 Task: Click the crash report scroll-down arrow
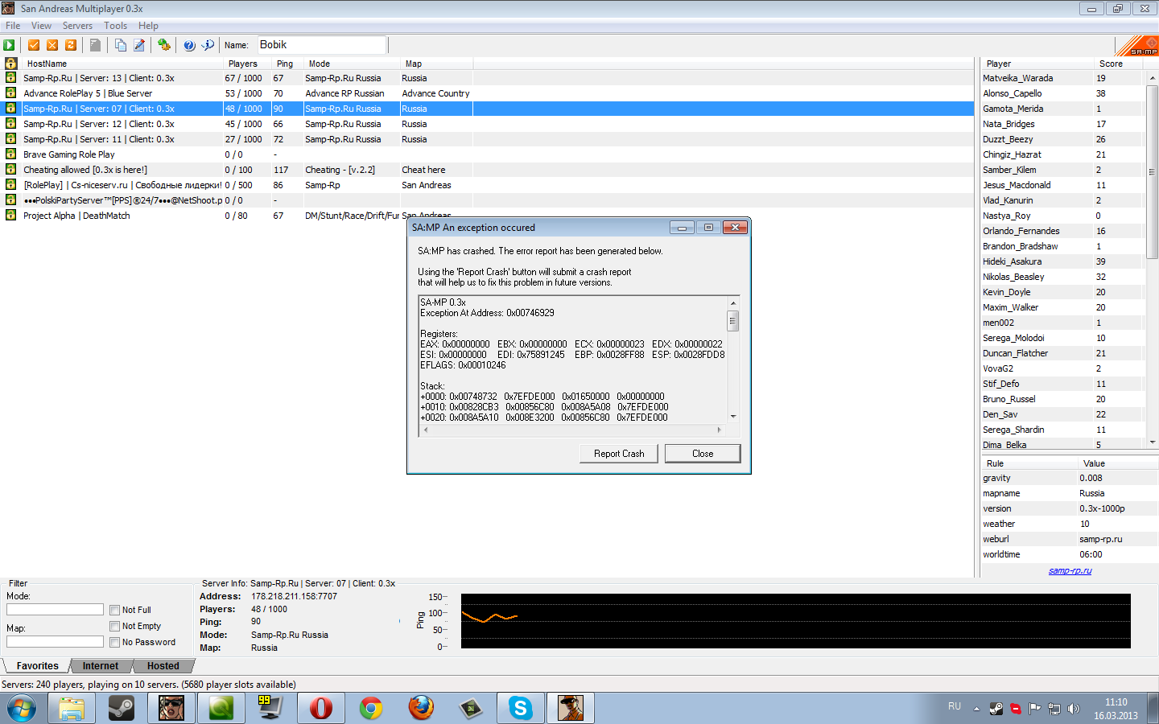[x=733, y=417]
